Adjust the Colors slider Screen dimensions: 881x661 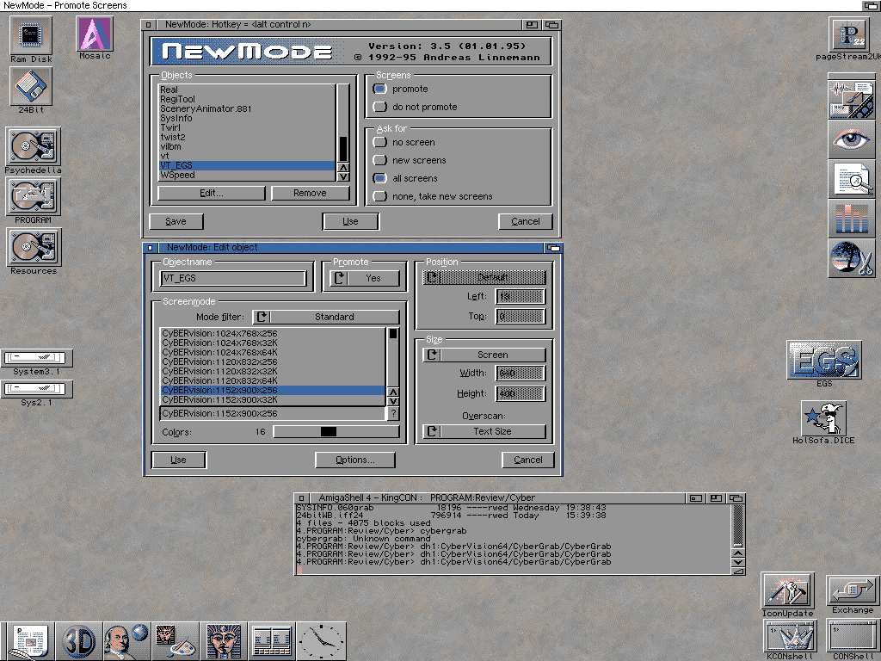(336, 432)
